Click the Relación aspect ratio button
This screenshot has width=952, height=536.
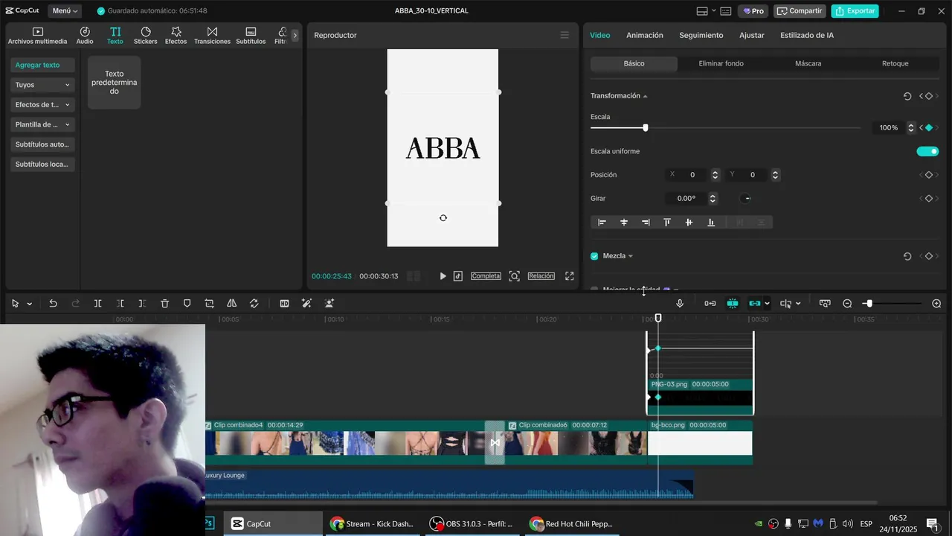(x=541, y=276)
